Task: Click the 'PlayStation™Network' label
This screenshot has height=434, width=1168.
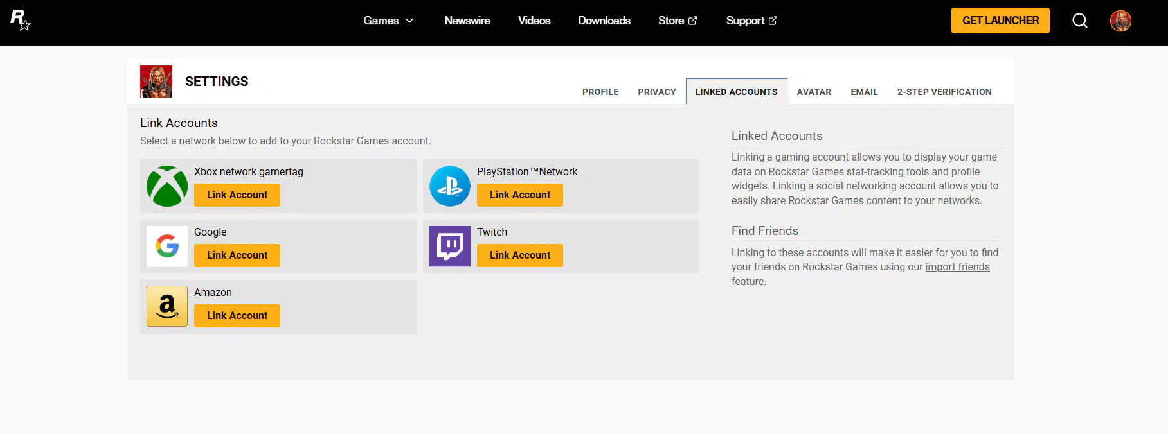Action: click(x=527, y=172)
